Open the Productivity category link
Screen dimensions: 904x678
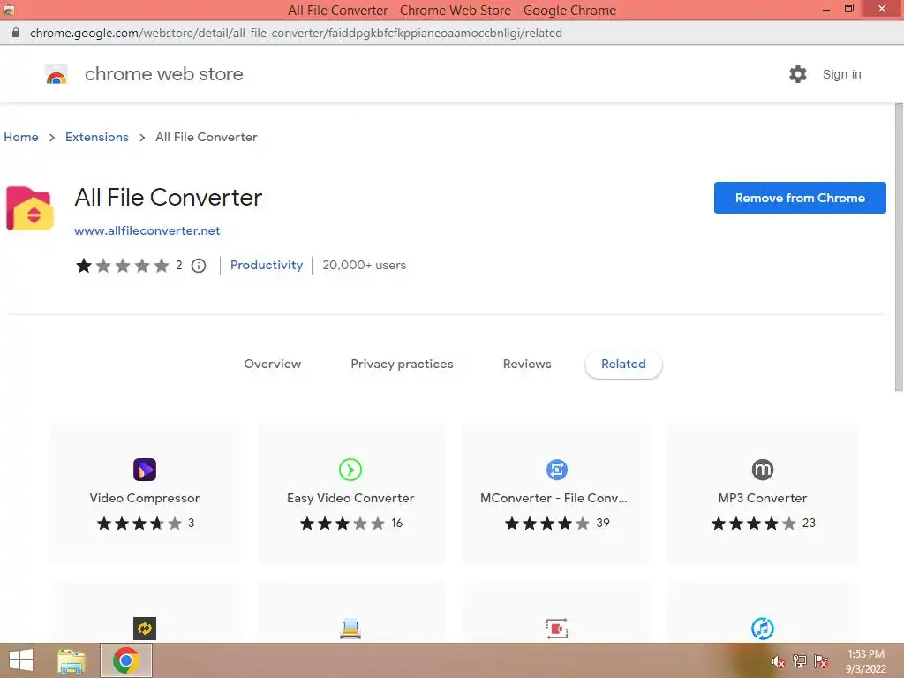point(267,265)
